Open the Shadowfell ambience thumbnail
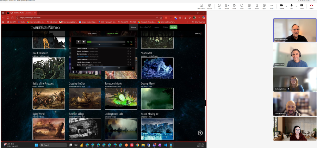This screenshot has height=148, width=317. pyautogui.click(x=157, y=68)
